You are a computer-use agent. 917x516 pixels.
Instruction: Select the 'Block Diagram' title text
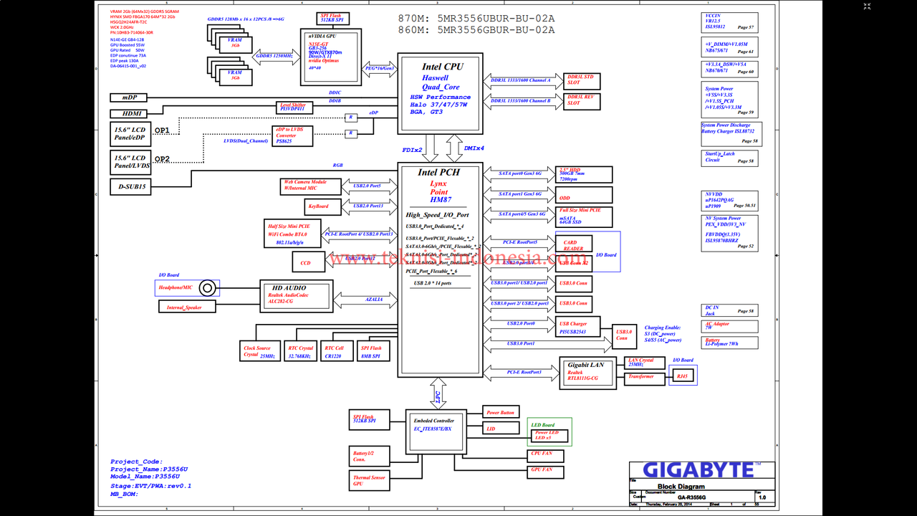point(680,487)
